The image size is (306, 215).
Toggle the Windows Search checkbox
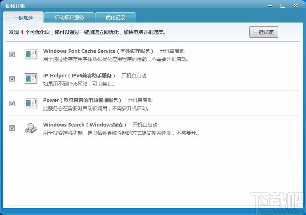tap(12, 128)
